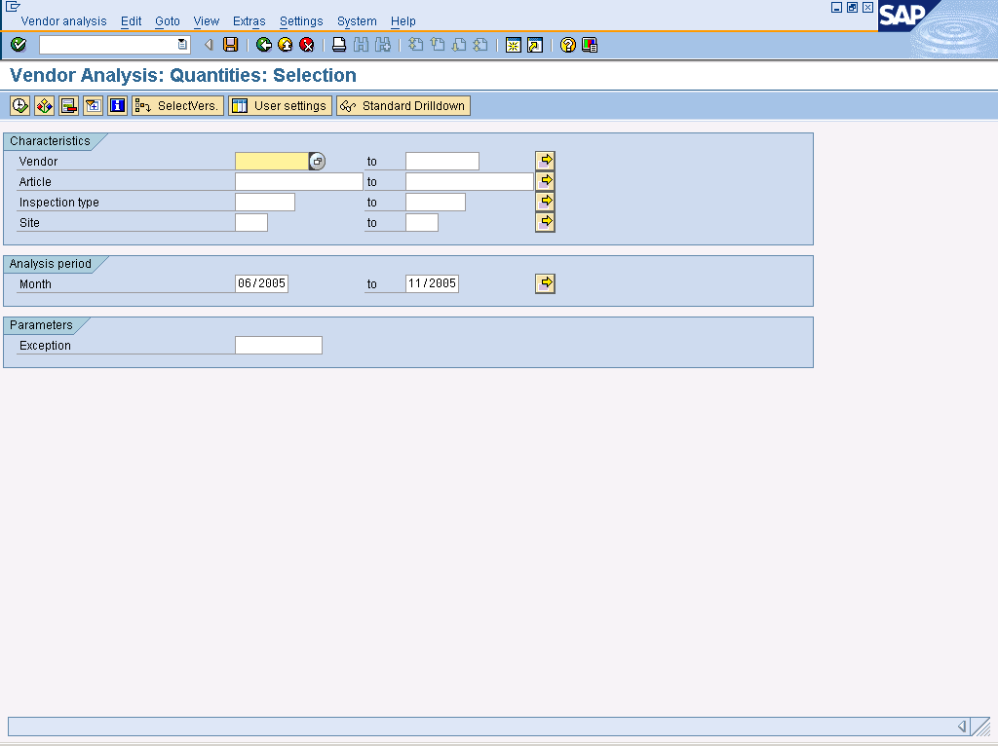The image size is (998, 746).
Task: Open the View menu
Action: [x=207, y=21]
